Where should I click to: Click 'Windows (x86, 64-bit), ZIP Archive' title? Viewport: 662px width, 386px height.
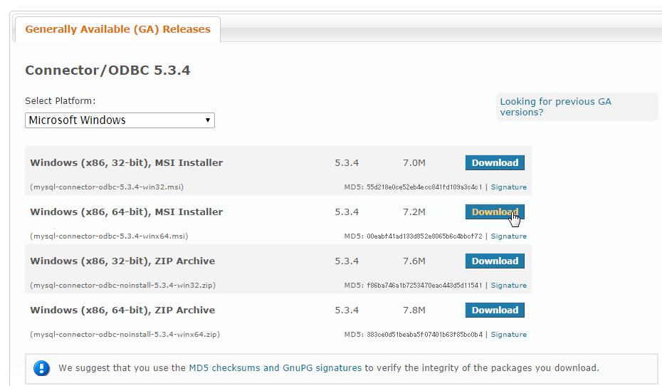122,311
